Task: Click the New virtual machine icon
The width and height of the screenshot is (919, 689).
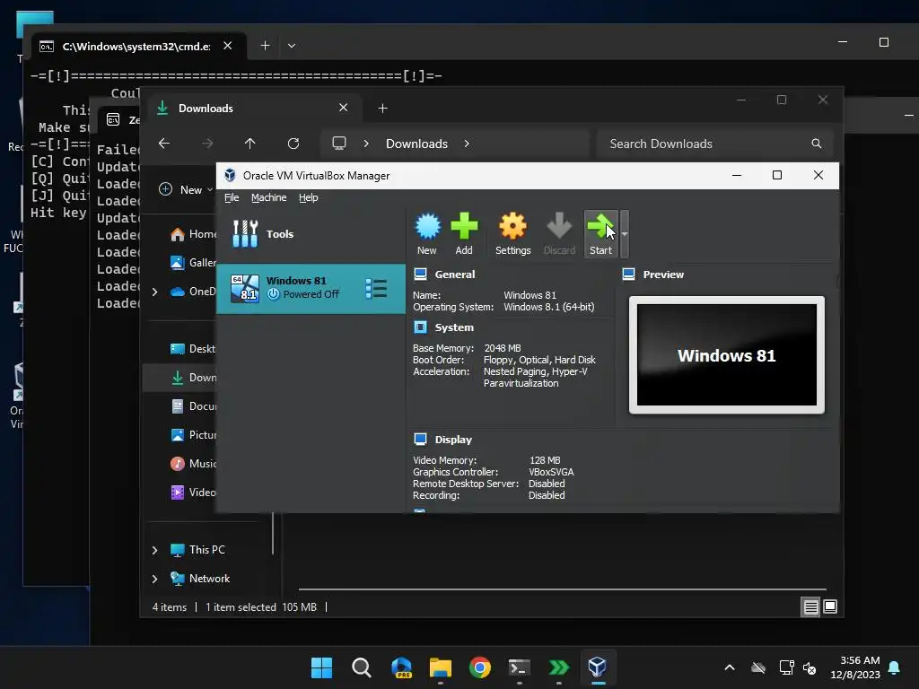Action: [427, 233]
